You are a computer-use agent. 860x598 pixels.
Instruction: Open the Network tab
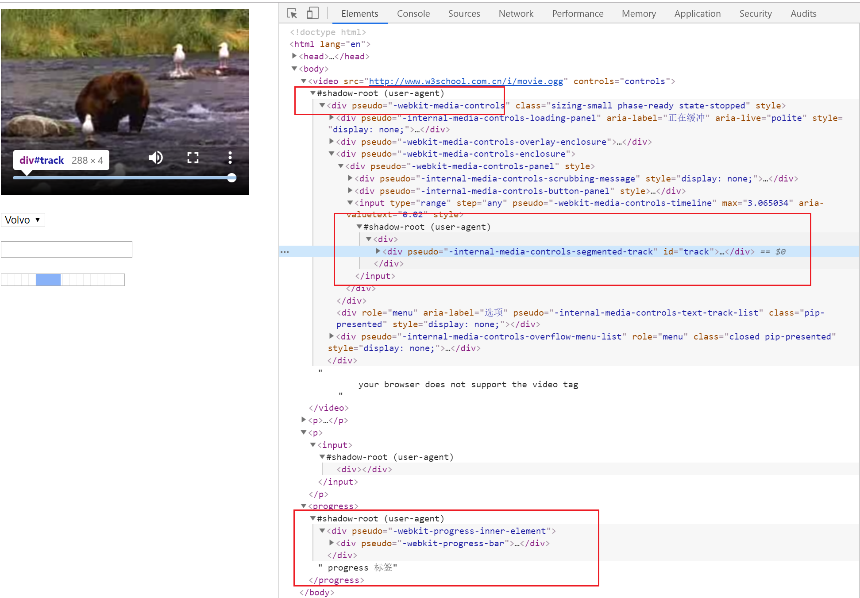pyautogui.click(x=516, y=14)
